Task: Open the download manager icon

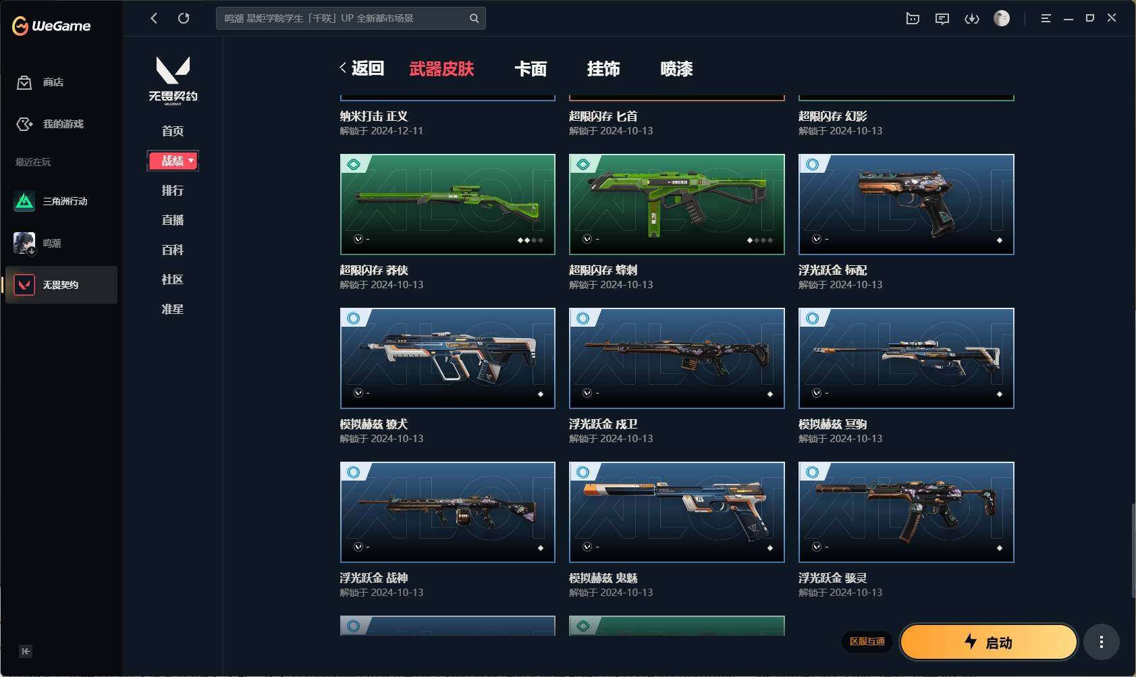Action: tap(972, 19)
